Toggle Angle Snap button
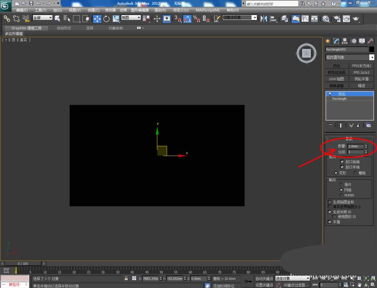 187,18
